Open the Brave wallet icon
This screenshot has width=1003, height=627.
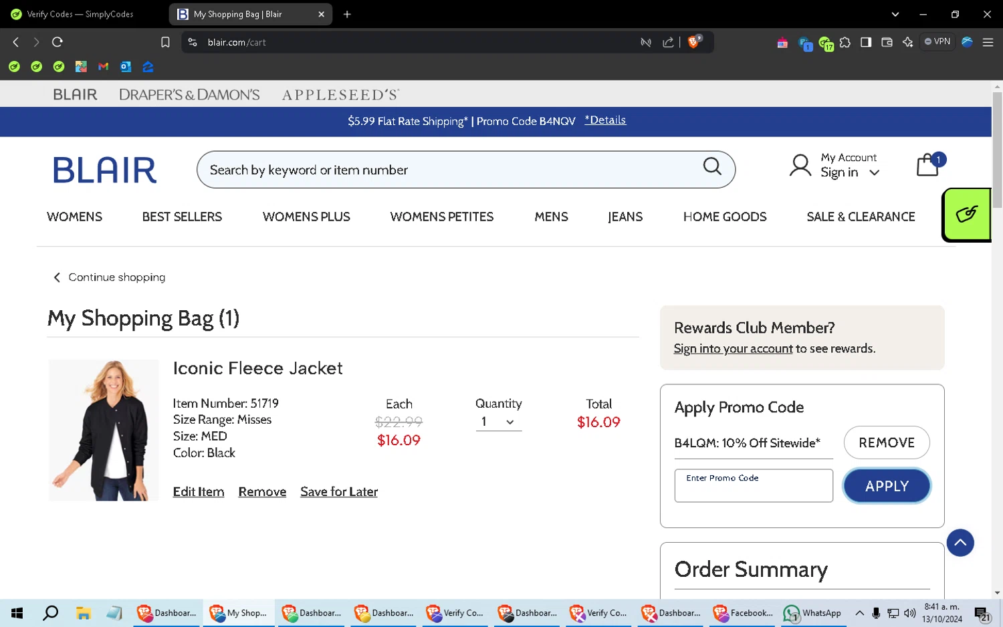pos(887,42)
